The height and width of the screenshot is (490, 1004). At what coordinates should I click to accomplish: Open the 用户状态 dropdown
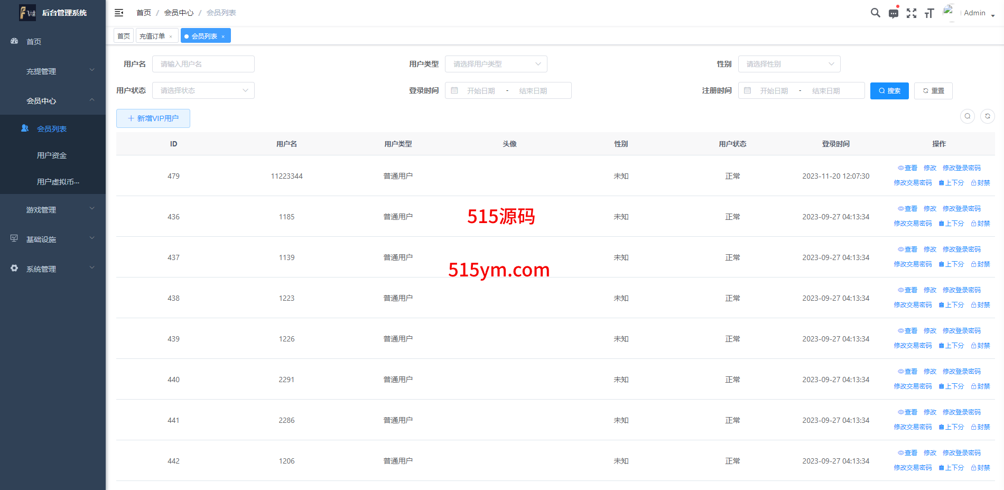tap(203, 90)
